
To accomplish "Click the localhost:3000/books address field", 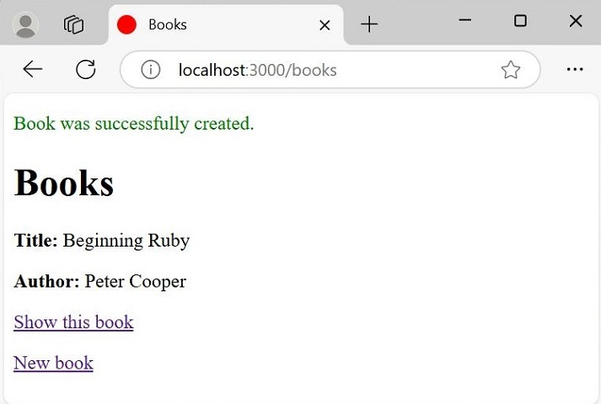I will pos(320,70).
